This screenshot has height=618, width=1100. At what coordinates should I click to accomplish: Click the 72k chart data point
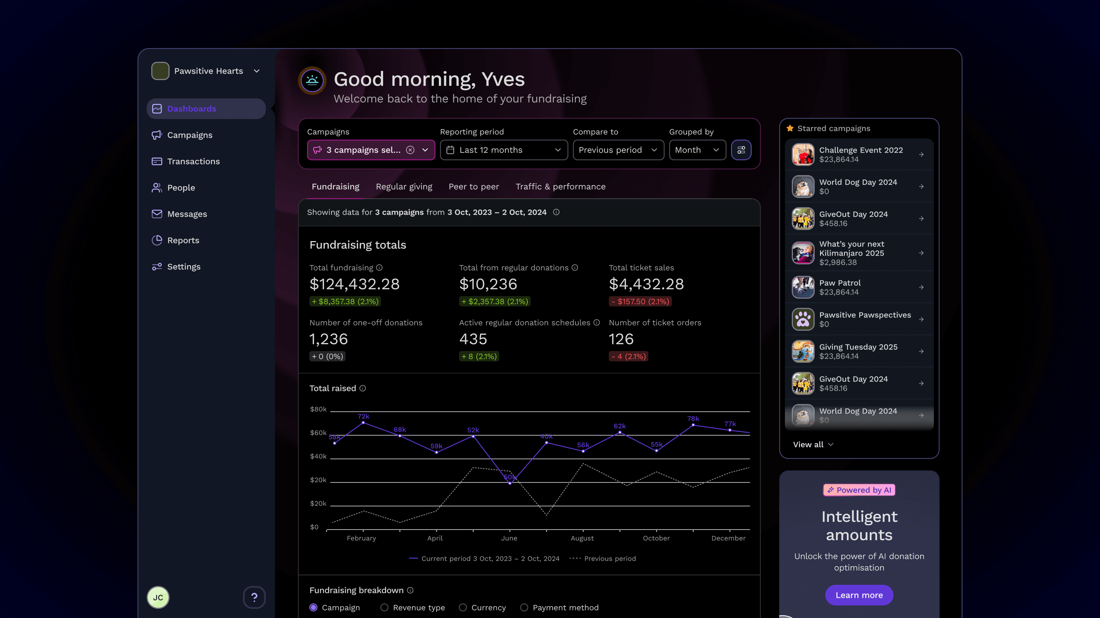(363, 423)
